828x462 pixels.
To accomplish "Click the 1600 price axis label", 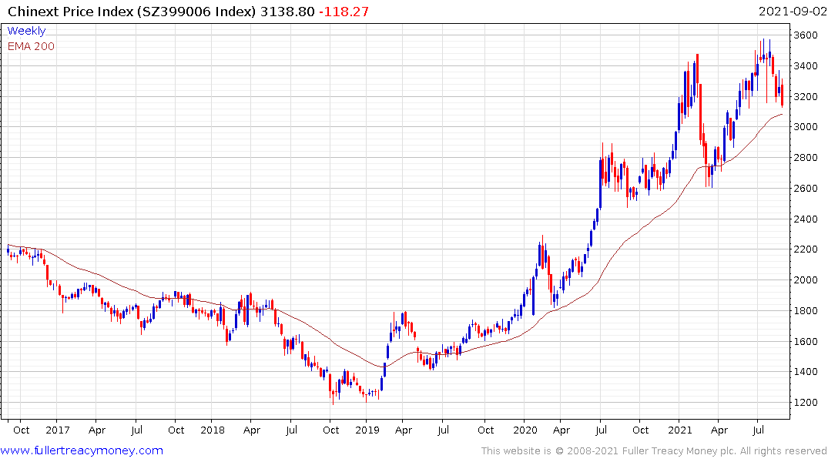I will 806,341.
